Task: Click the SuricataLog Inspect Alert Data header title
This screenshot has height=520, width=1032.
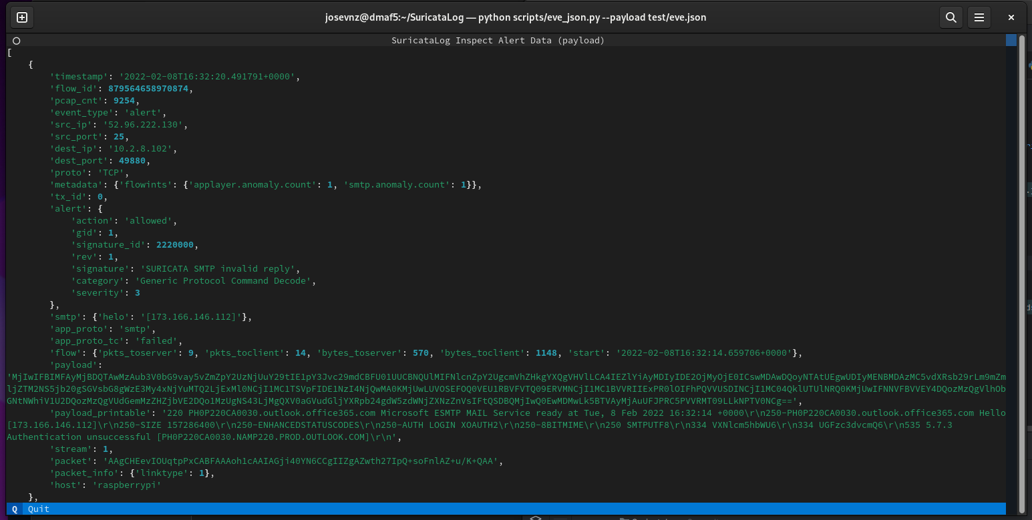Action: (498, 41)
